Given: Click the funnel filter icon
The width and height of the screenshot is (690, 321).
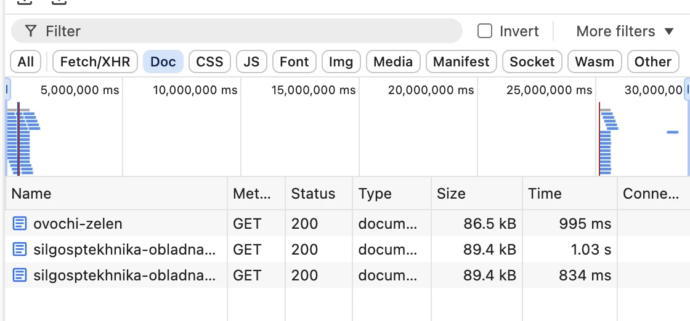Looking at the screenshot, I should 30,31.
